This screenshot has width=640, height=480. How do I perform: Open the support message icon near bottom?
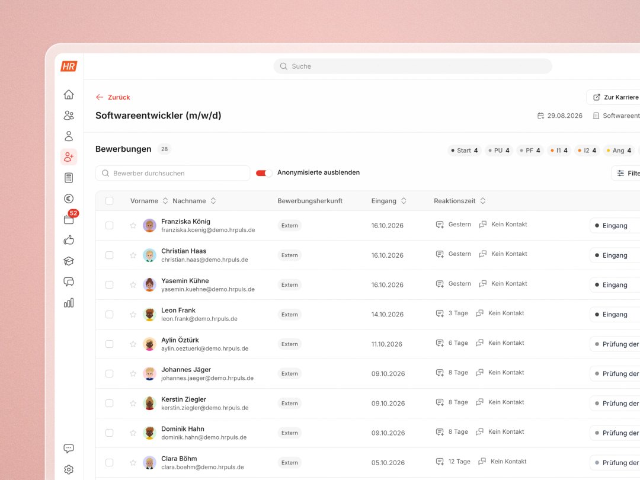click(x=69, y=448)
